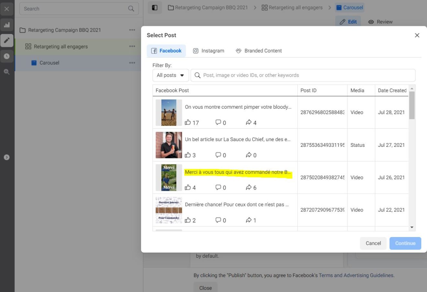Open the three-dot menu next to Carousel
427x292 pixels.
click(x=132, y=62)
